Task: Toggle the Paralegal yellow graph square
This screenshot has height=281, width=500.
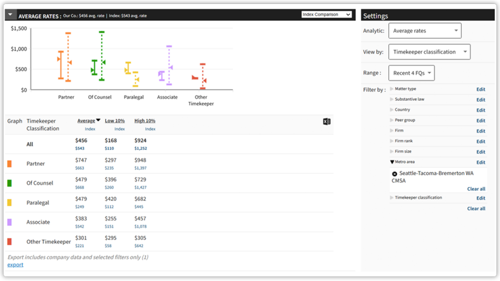Action: point(9,203)
